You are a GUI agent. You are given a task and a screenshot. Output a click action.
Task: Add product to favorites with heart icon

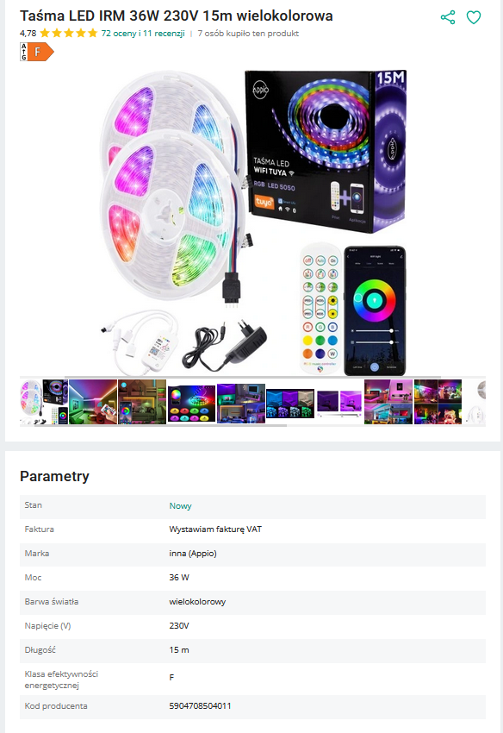(474, 17)
